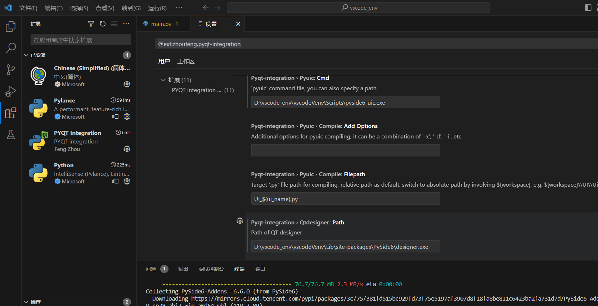Open Chinese (Simplified) language pack extension
The height and width of the screenshot is (306, 598).
pos(79,76)
